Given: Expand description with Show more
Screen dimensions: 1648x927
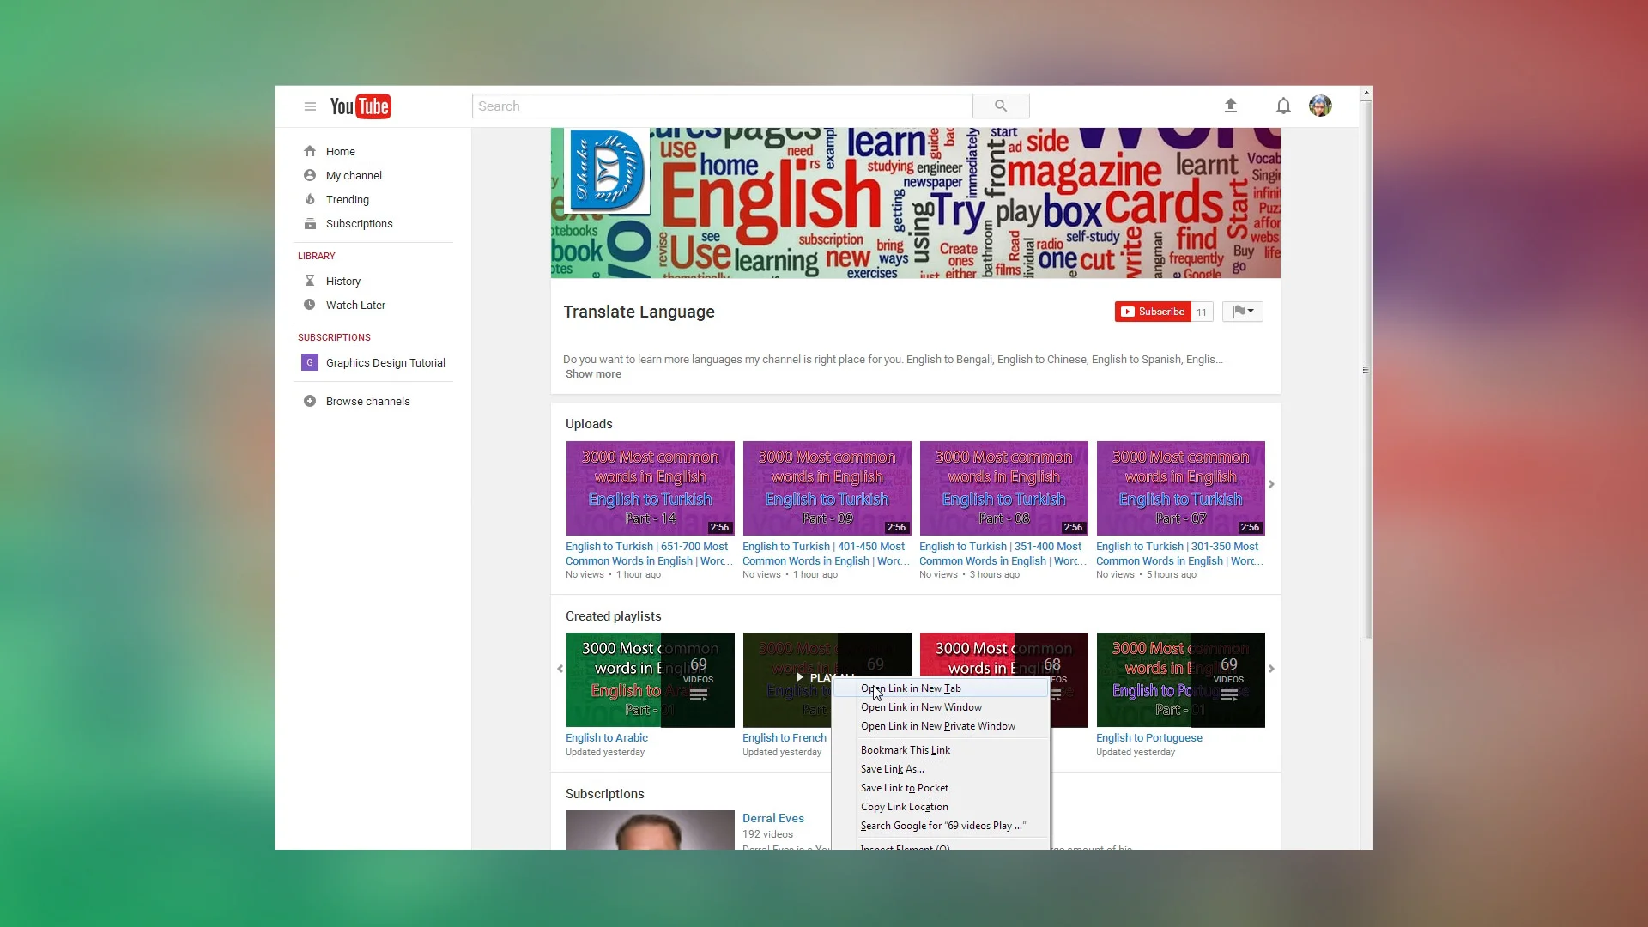Looking at the screenshot, I should (593, 374).
